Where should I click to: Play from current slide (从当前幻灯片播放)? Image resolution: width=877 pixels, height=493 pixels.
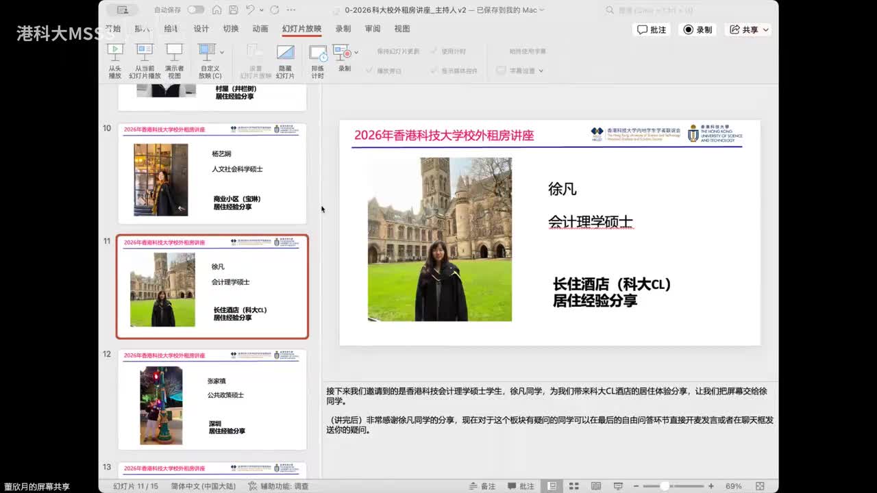145,61
